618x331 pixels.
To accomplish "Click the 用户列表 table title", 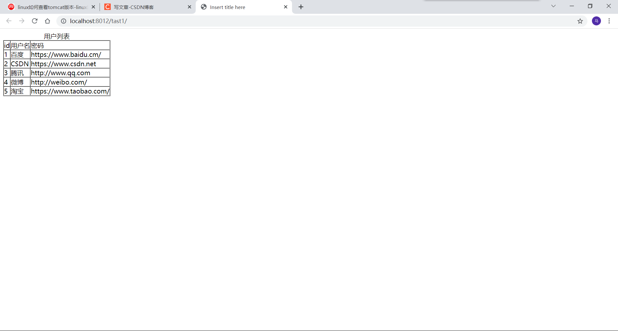I will click(x=57, y=36).
